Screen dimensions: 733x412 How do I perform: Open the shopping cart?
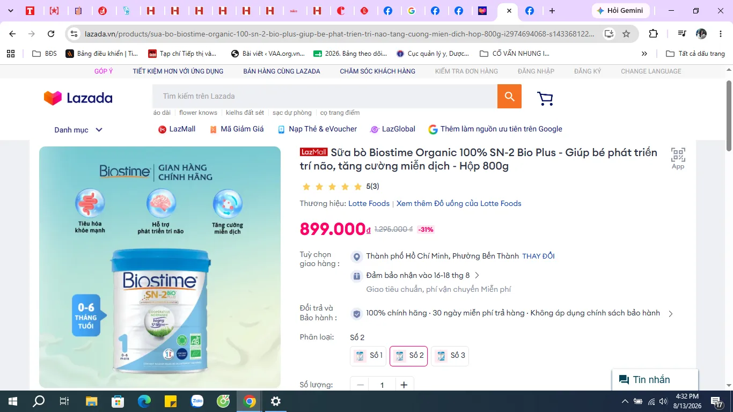(545, 98)
